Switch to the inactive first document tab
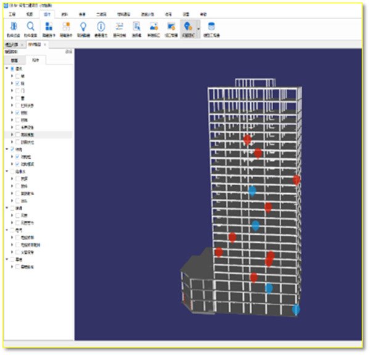Viewport: 370px width, 355px height. 12,44
